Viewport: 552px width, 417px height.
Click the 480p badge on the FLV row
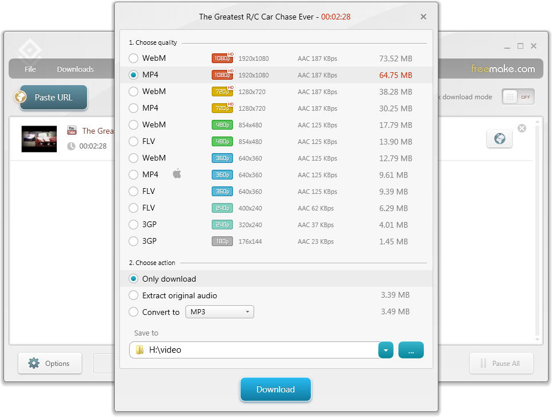(x=222, y=141)
